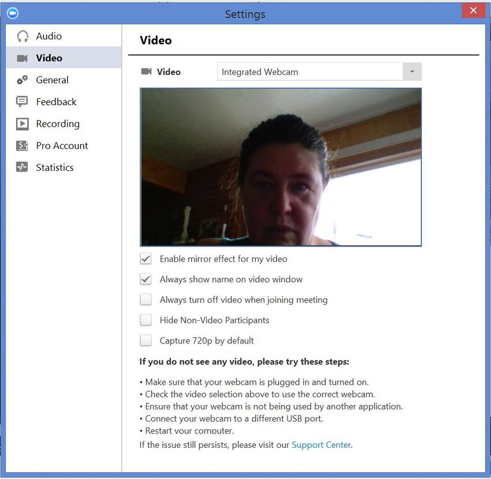The height and width of the screenshot is (479, 491).
Task: Check Hide Non-Video Participants
Action: pyautogui.click(x=146, y=320)
